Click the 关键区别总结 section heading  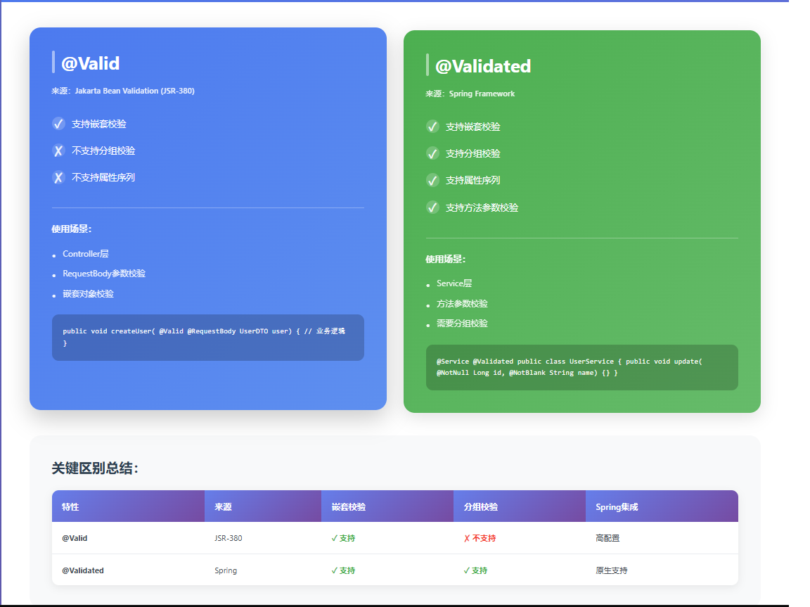[x=95, y=468]
